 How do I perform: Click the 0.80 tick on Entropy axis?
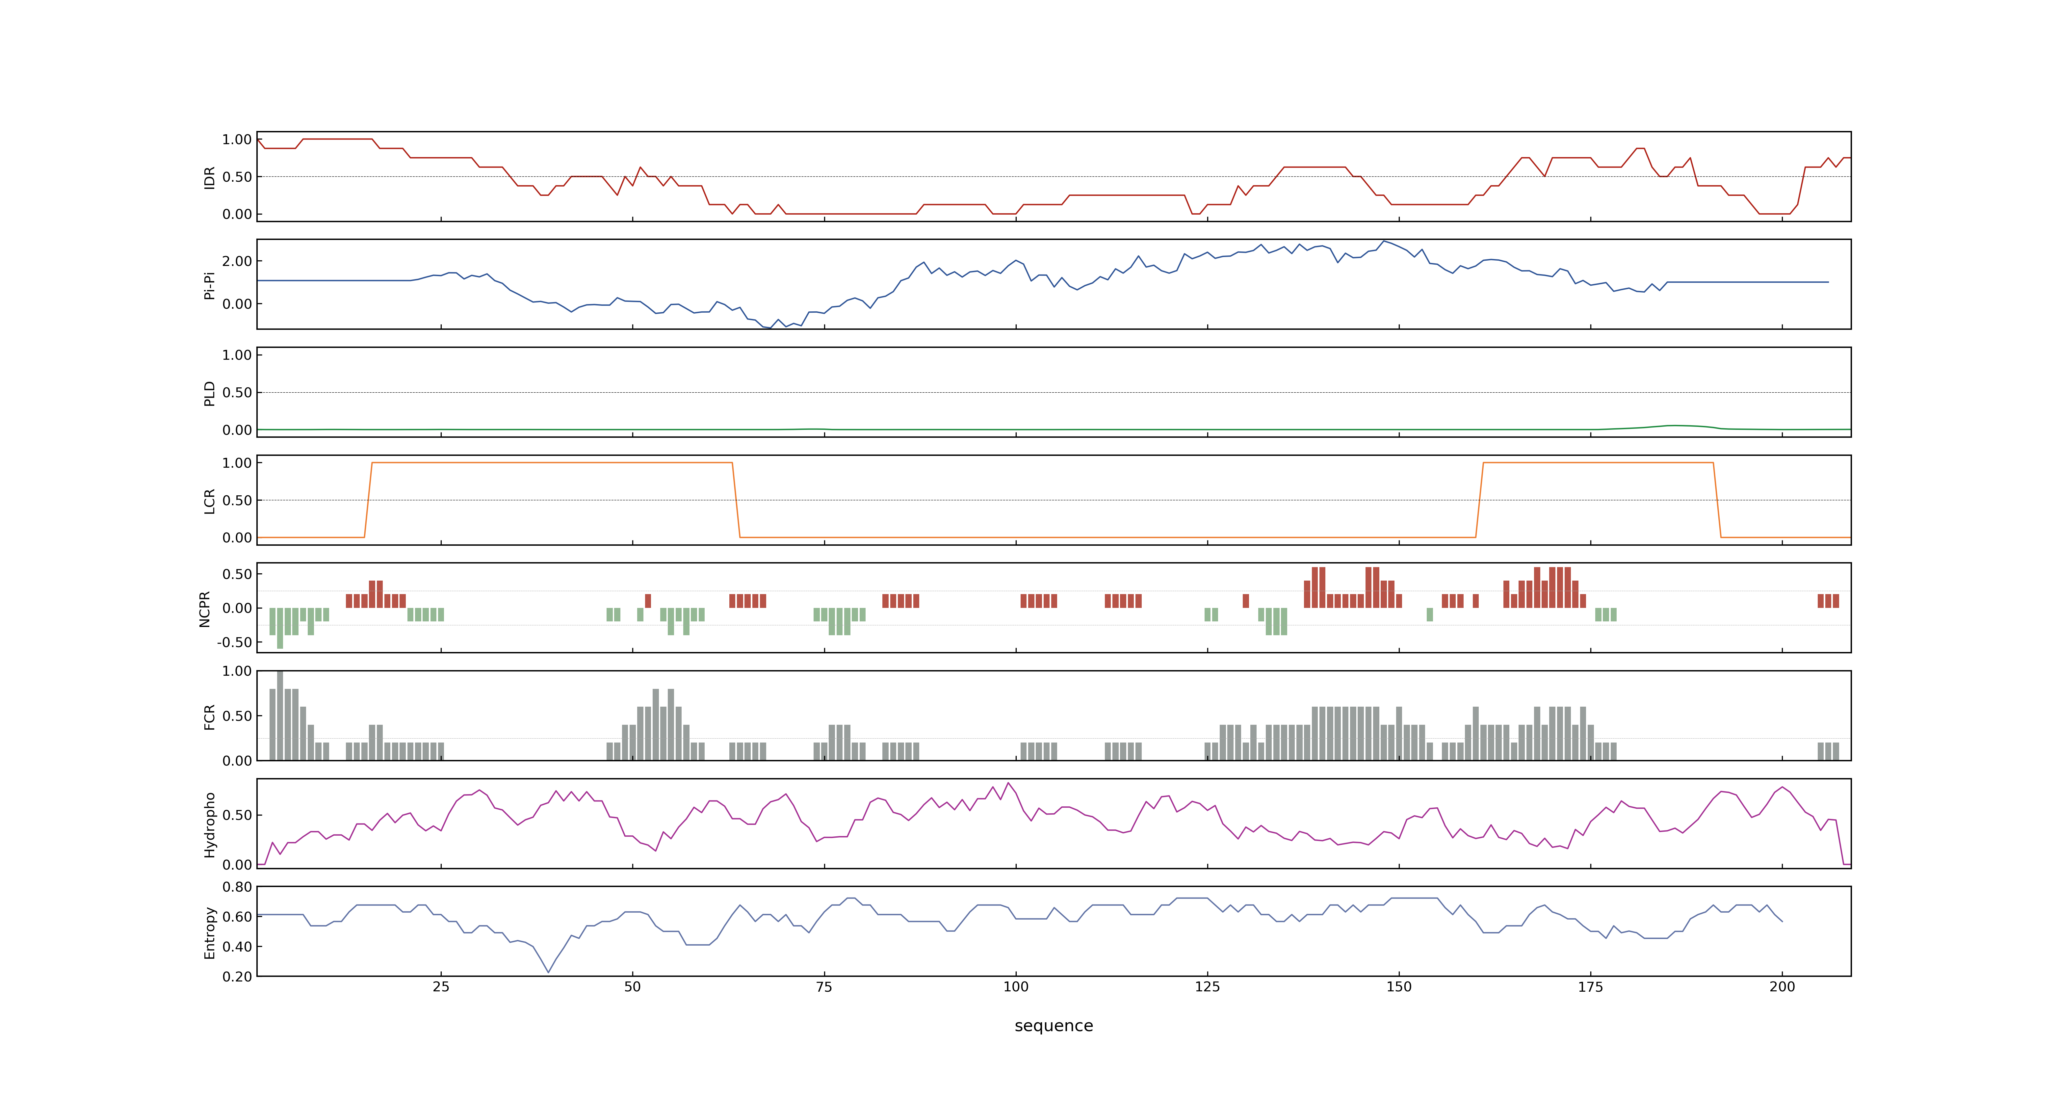[237, 887]
